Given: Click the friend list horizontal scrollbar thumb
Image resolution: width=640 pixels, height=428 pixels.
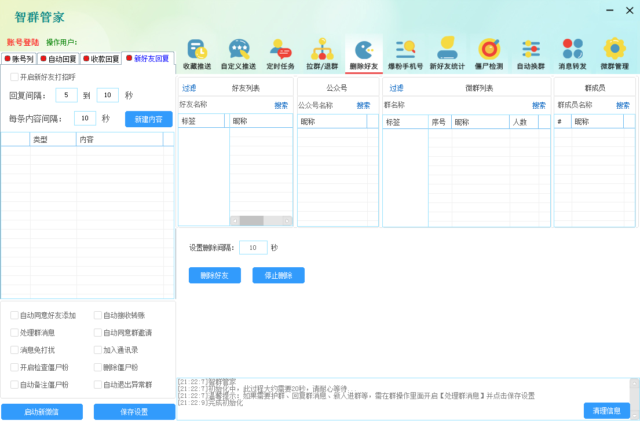Looking at the screenshot, I should tap(251, 221).
